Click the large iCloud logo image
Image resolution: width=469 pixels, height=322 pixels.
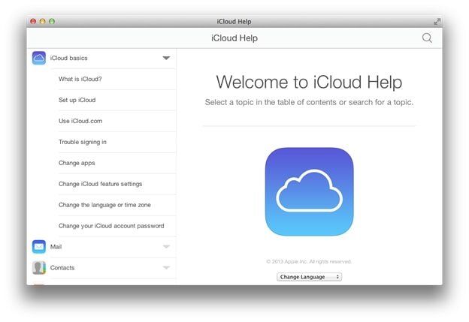[x=309, y=191]
